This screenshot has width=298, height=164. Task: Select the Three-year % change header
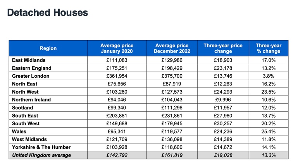tap(269, 48)
